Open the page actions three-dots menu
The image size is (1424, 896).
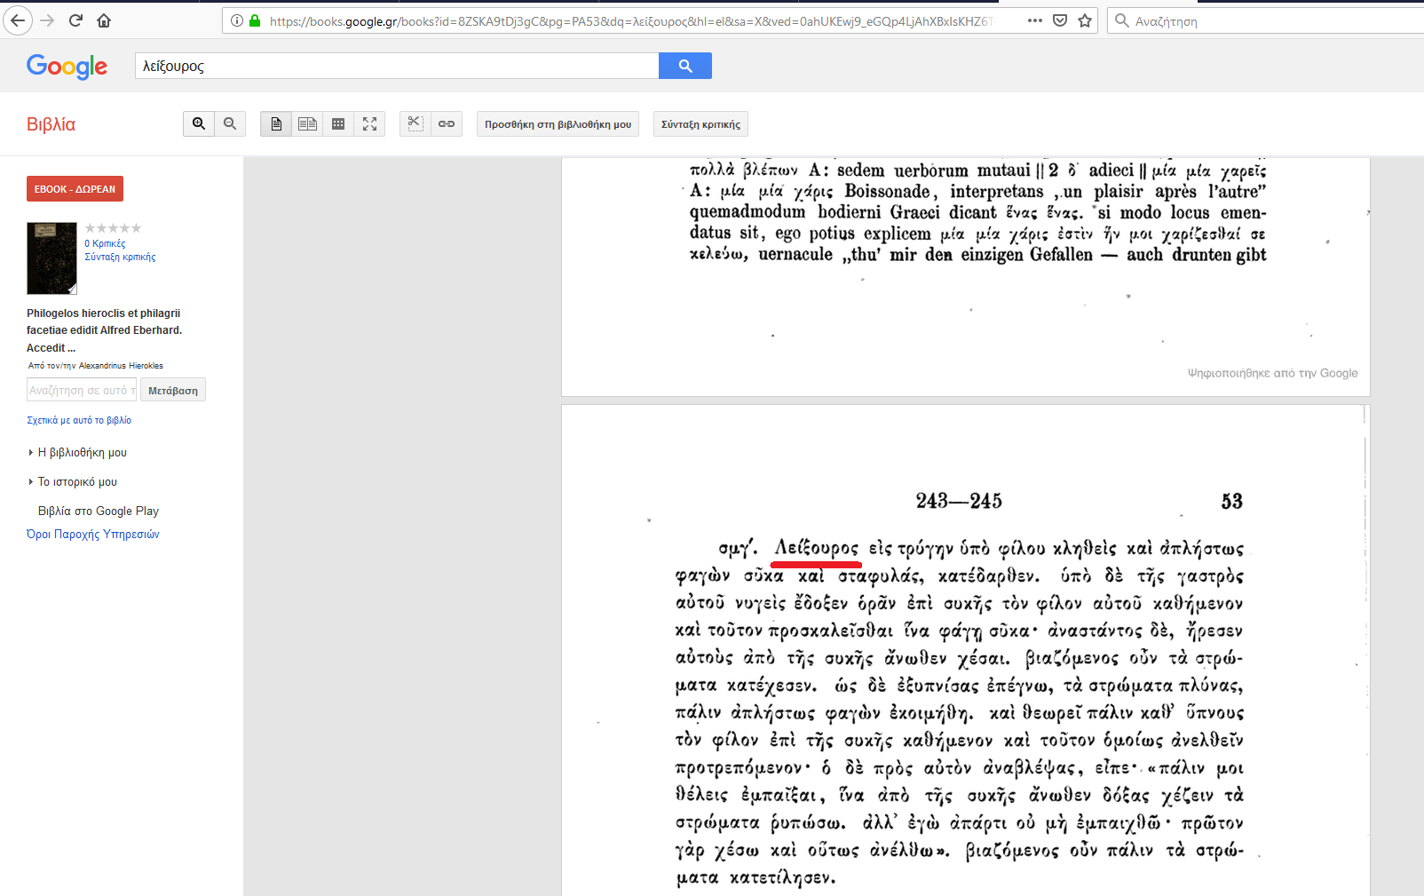[x=1034, y=20]
